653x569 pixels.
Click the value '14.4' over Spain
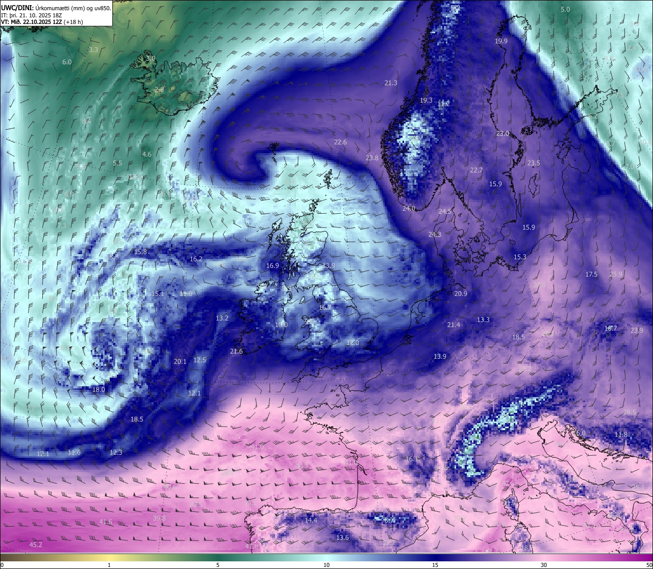[x=311, y=520]
